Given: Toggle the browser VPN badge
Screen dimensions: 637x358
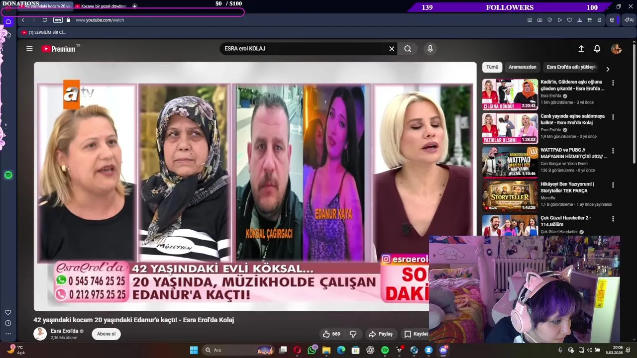Looking at the screenshot, I should 58,20.
